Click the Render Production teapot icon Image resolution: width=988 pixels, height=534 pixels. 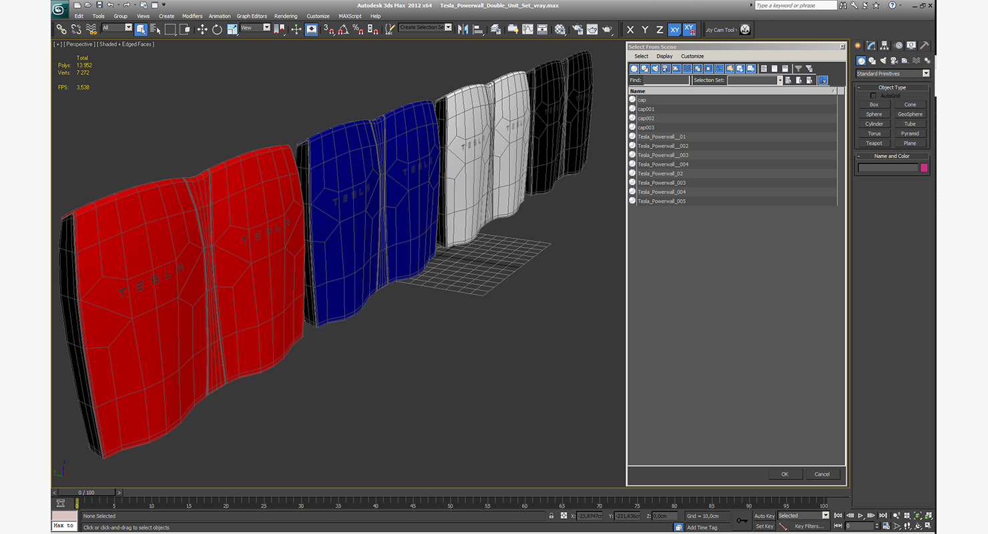point(607,29)
